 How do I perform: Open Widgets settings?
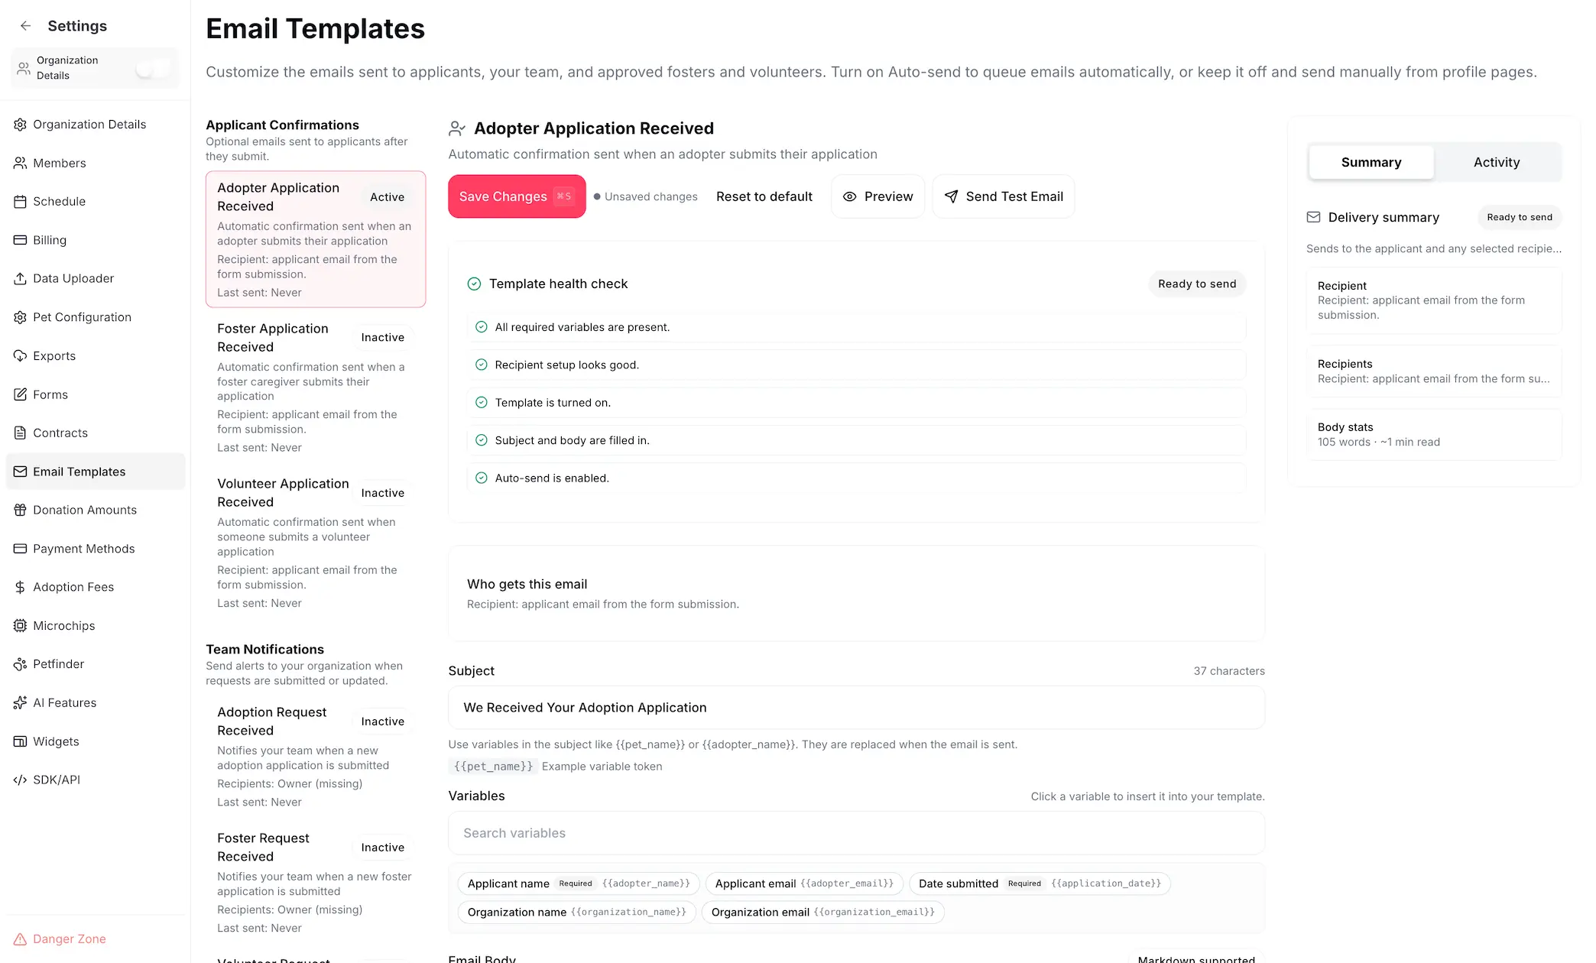[x=56, y=741]
